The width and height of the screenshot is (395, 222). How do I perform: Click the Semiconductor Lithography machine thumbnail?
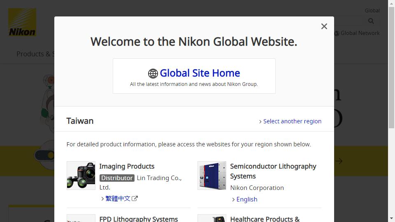coord(212,176)
